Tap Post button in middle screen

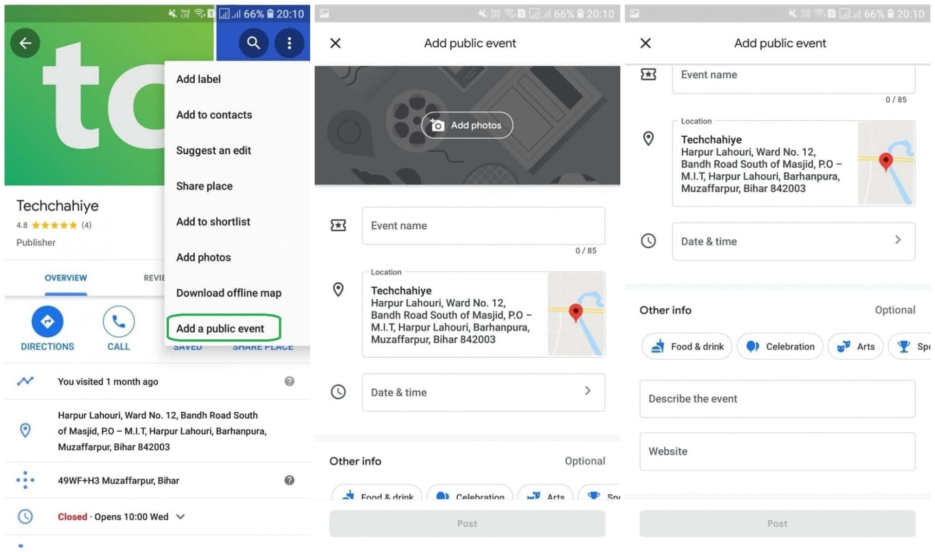[x=467, y=524]
